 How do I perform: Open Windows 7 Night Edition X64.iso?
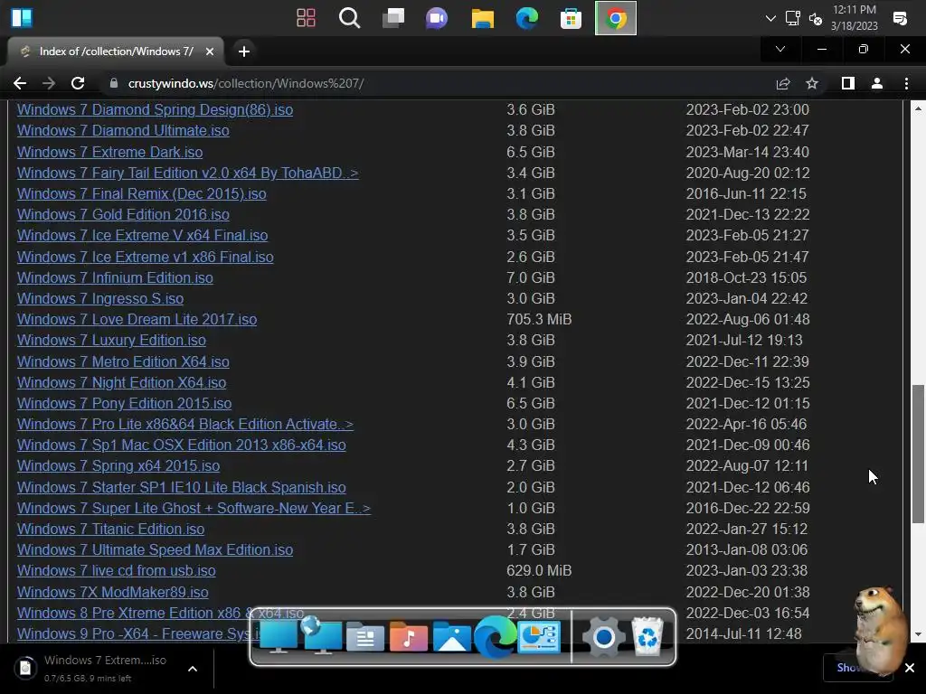[122, 382]
